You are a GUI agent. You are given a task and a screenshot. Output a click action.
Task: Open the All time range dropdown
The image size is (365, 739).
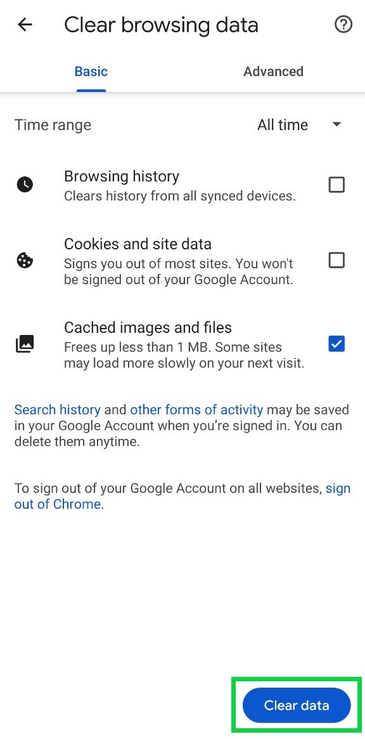click(299, 125)
